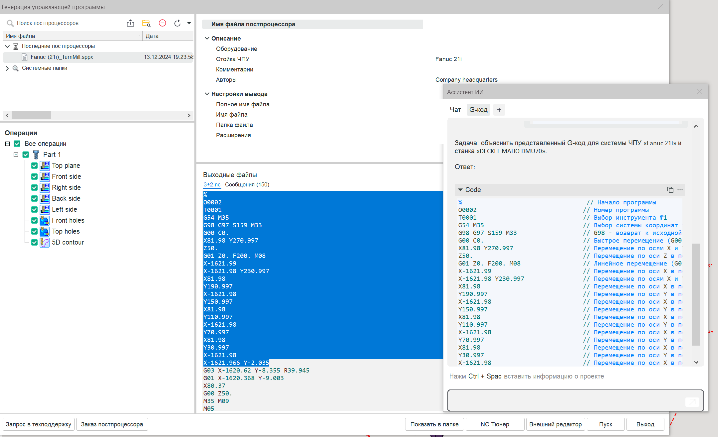Click the red remove postprocessor icon
This screenshot has width=719, height=437.
point(162,23)
